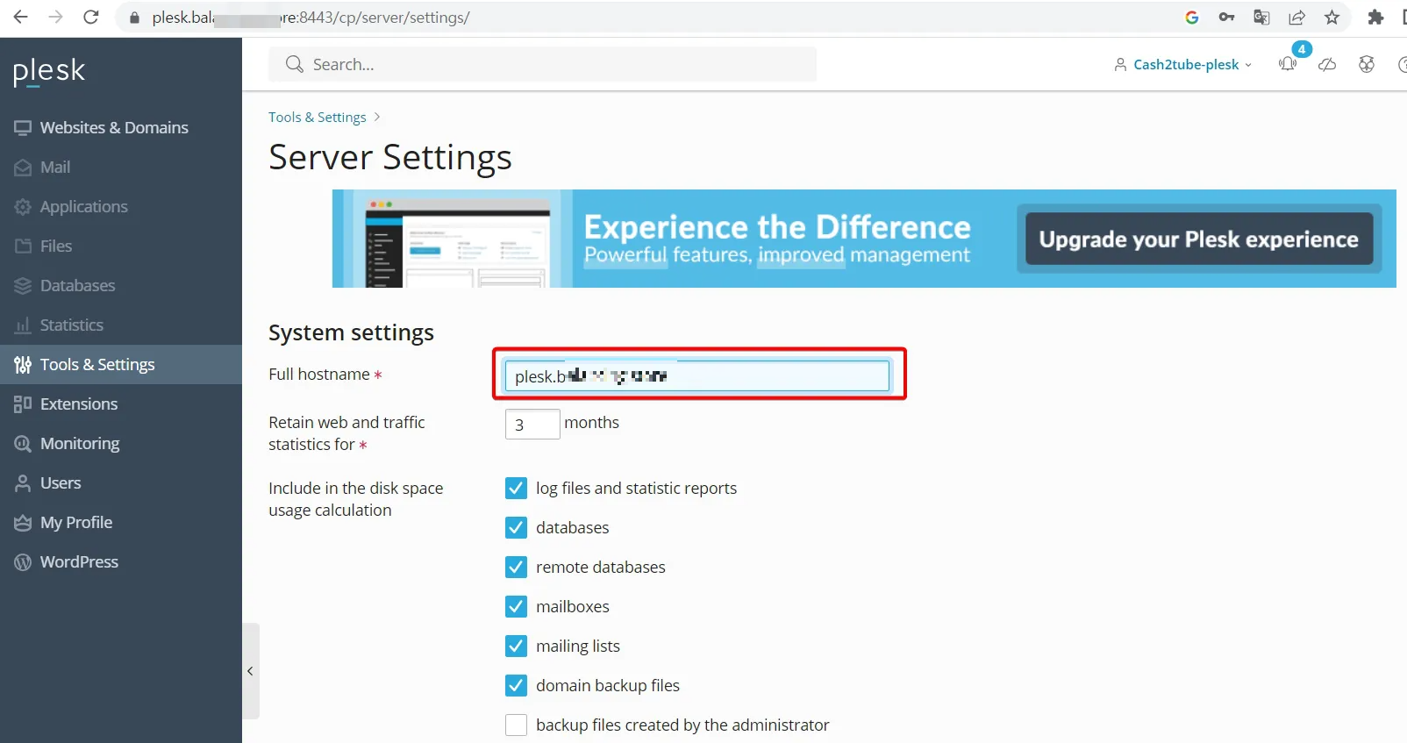Click the Plesk logo
Screen dimensions: 1407x743
point(49,71)
